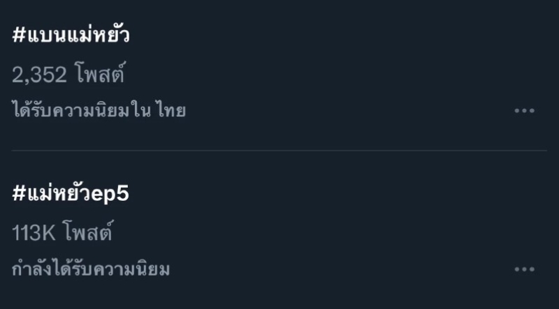Select the กำลังได้รับความนิยม label
This screenshot has width=559, height=309.
pos(91,269)
